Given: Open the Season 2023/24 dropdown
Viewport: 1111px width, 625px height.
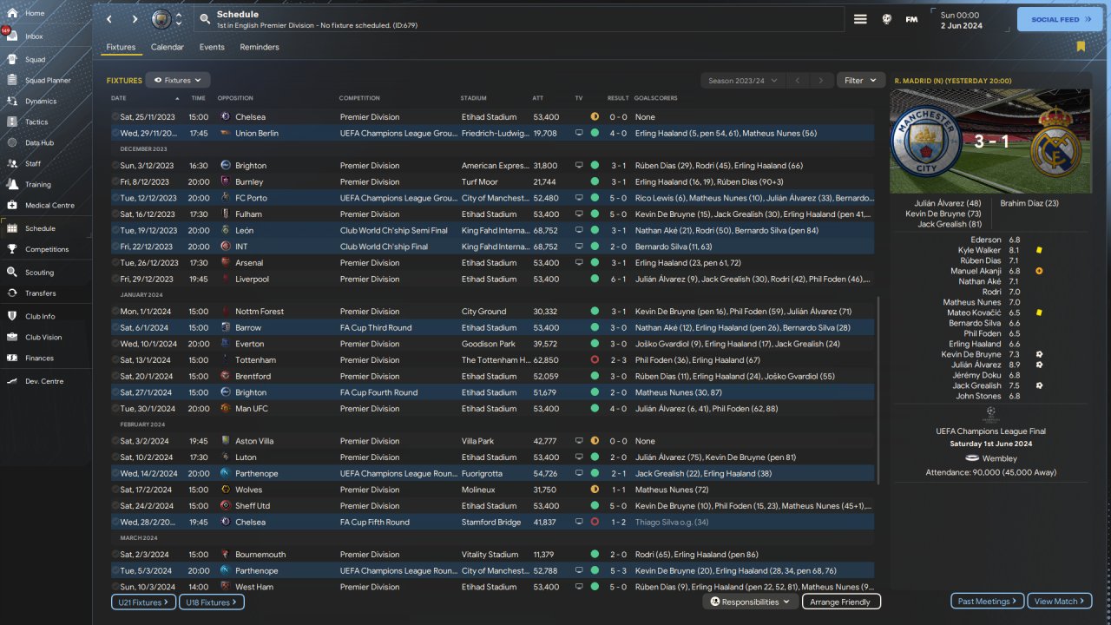Looking at the screenshot, I should pyautogui.click(x=742, y=81).
